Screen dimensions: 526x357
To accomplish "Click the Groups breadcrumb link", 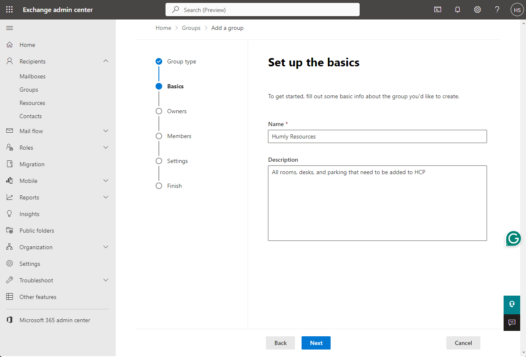I will (191, 28).
